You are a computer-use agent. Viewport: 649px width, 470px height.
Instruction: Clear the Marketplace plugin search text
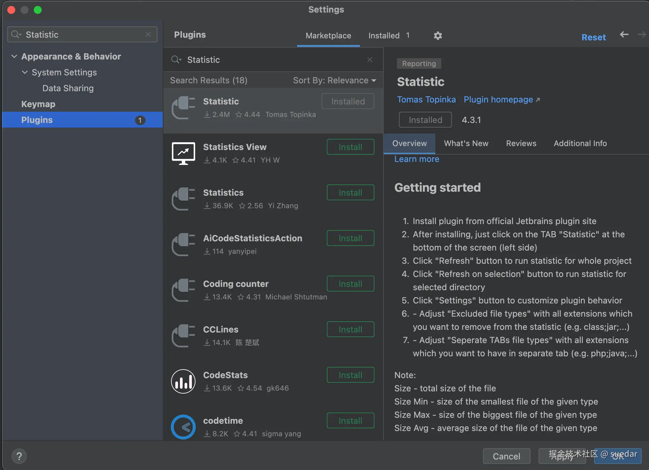[370, 59]
